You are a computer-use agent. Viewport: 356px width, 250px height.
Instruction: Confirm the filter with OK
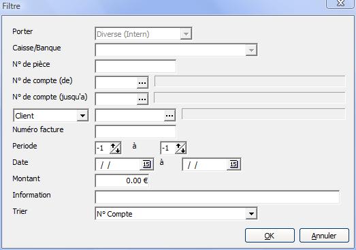(x=270, y=236)
